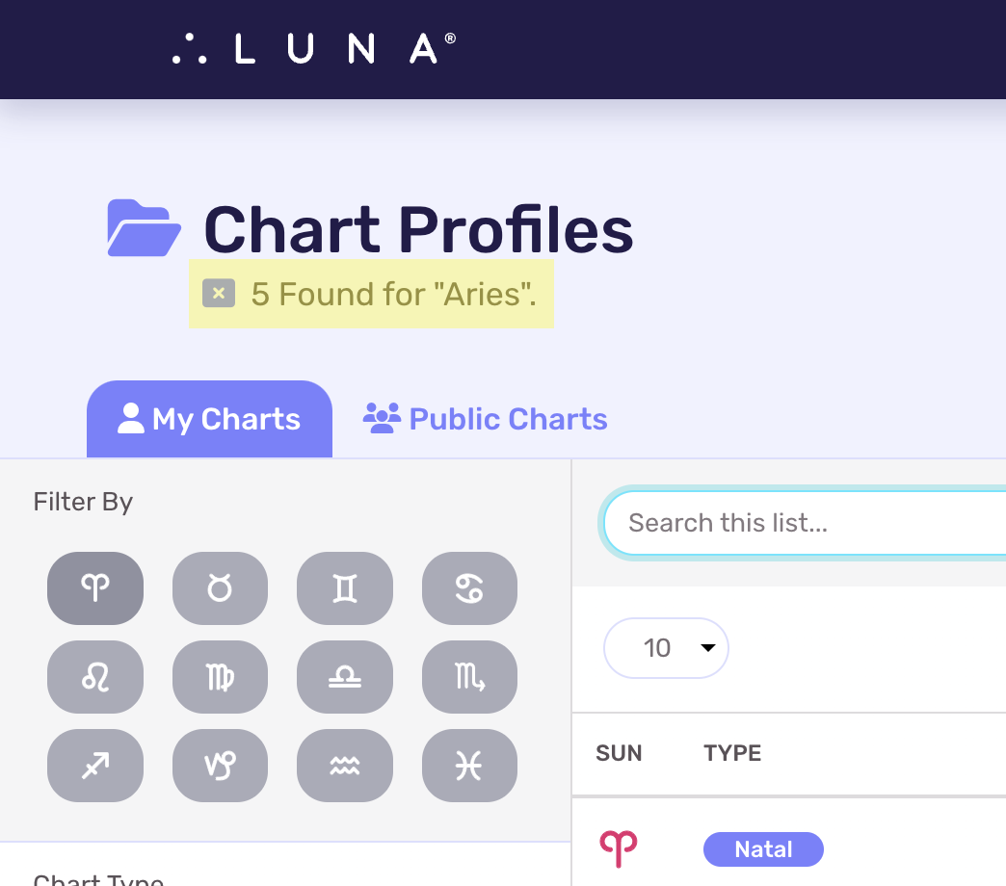Click inside the Search this list field
Screen dimensions: 1006x886
(x=809, y=522)
